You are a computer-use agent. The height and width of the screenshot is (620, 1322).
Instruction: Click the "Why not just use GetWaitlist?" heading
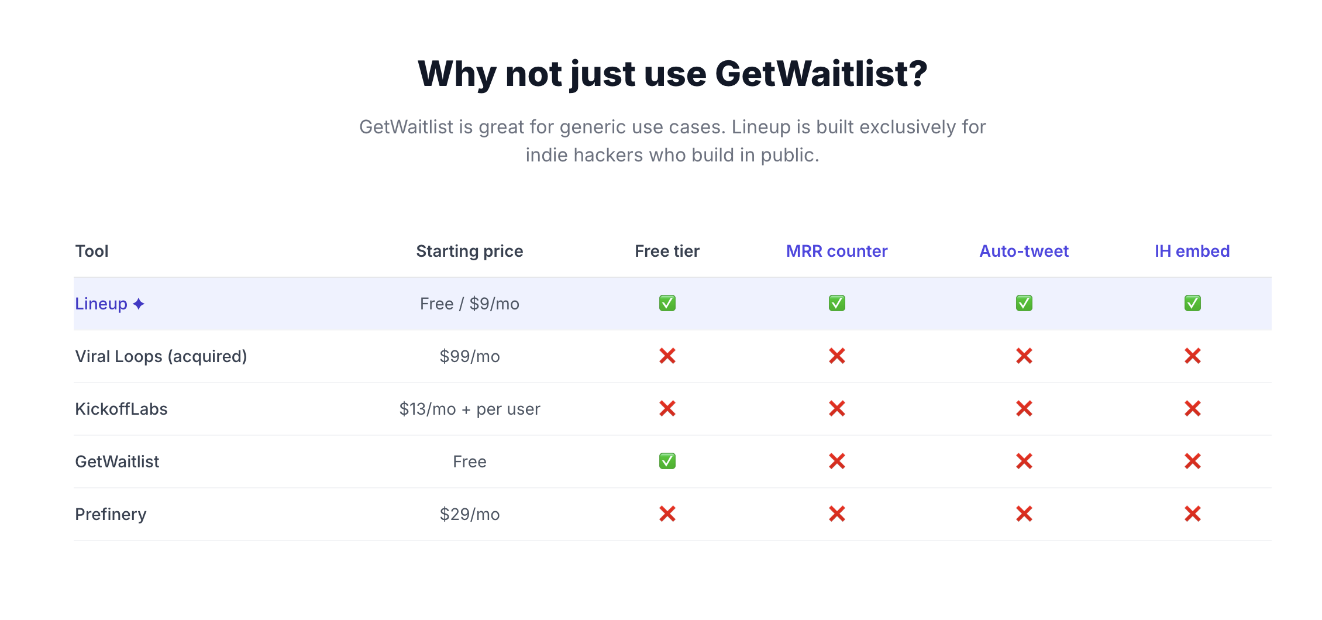point(672,74)
